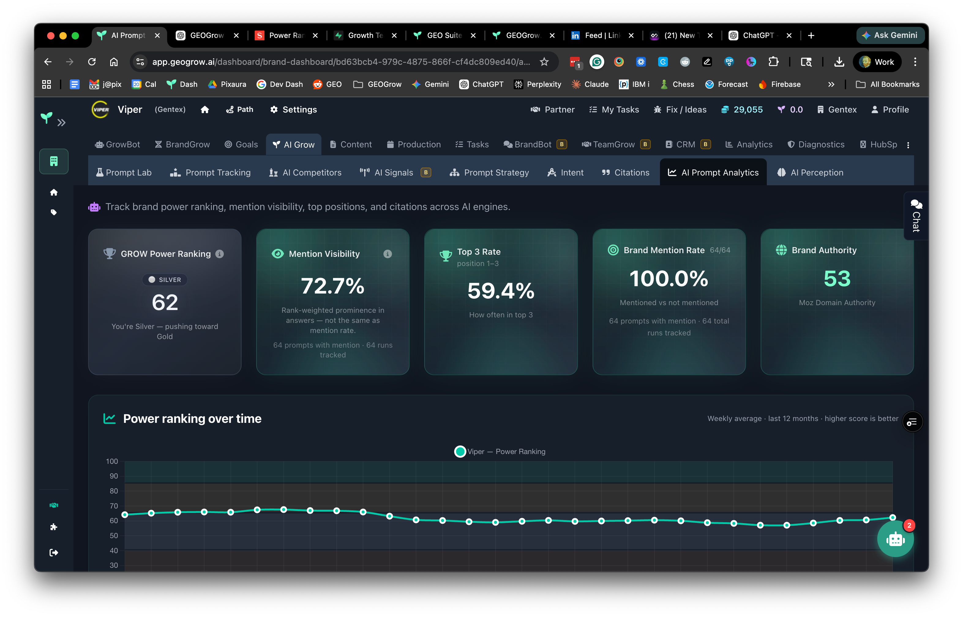Bookmark this page with the star icon
The image size is (963, 617).
tap(544, 62)
